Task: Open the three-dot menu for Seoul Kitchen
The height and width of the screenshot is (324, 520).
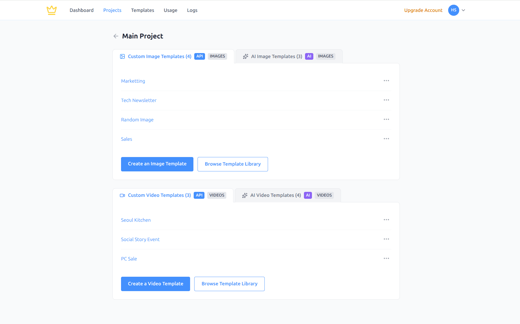Action: tap(386, 220)
